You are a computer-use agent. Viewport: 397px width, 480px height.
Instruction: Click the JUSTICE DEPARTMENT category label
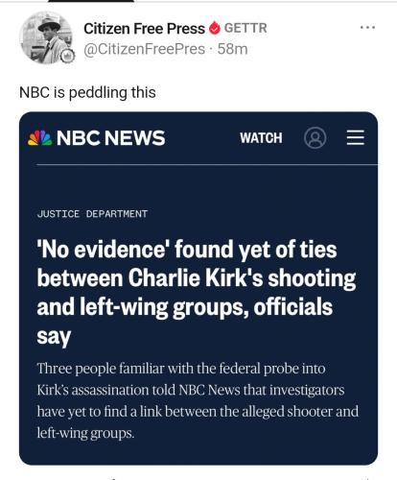pyautogui.click(x=92, y=213)
